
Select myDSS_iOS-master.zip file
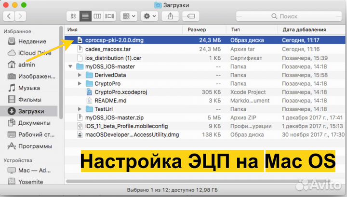click(205, 118)
